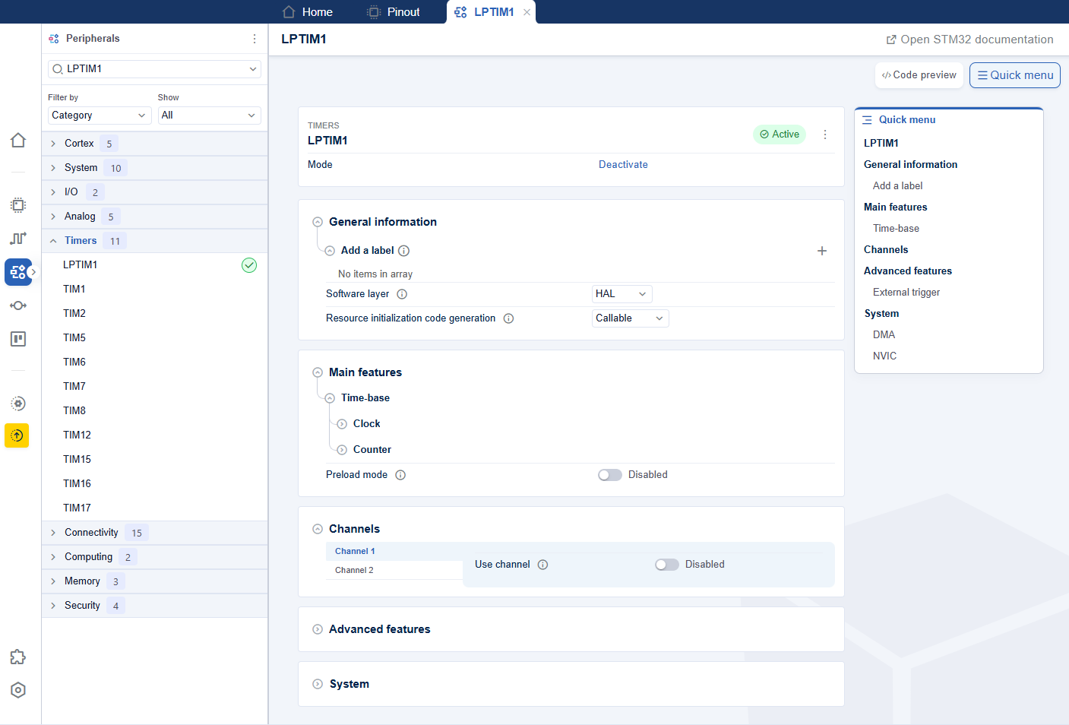Expand the Clock settings under Time-base
The width and height of the screenshot is (1069, 725).
pyautogui.click(x=342, y=424)
